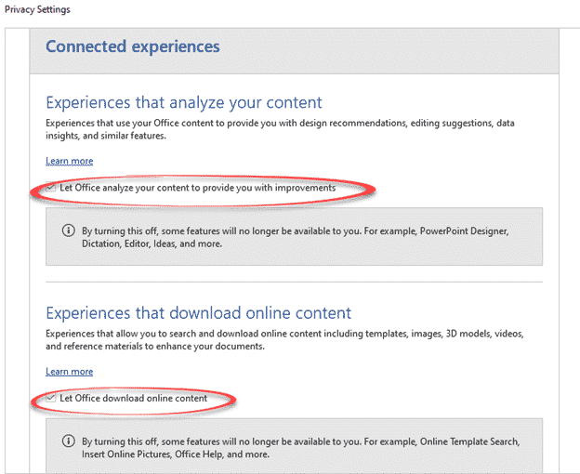Open Learn more link under download online content
The image size is (580, 474).
pyautogui.click(x=69, y=372)
